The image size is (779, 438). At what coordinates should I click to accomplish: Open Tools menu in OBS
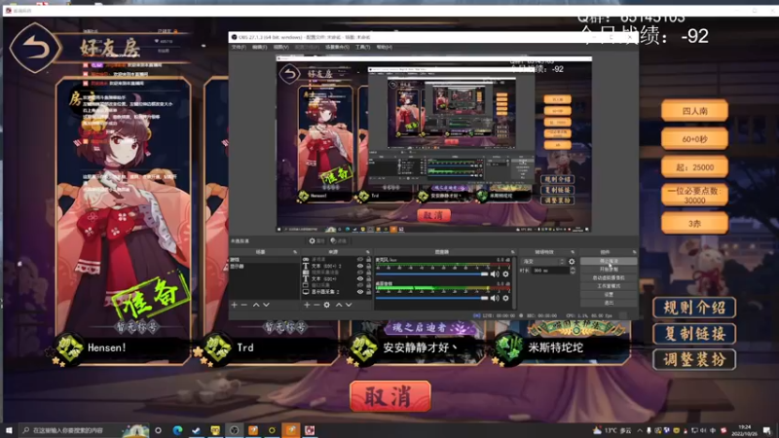[362, 47]
